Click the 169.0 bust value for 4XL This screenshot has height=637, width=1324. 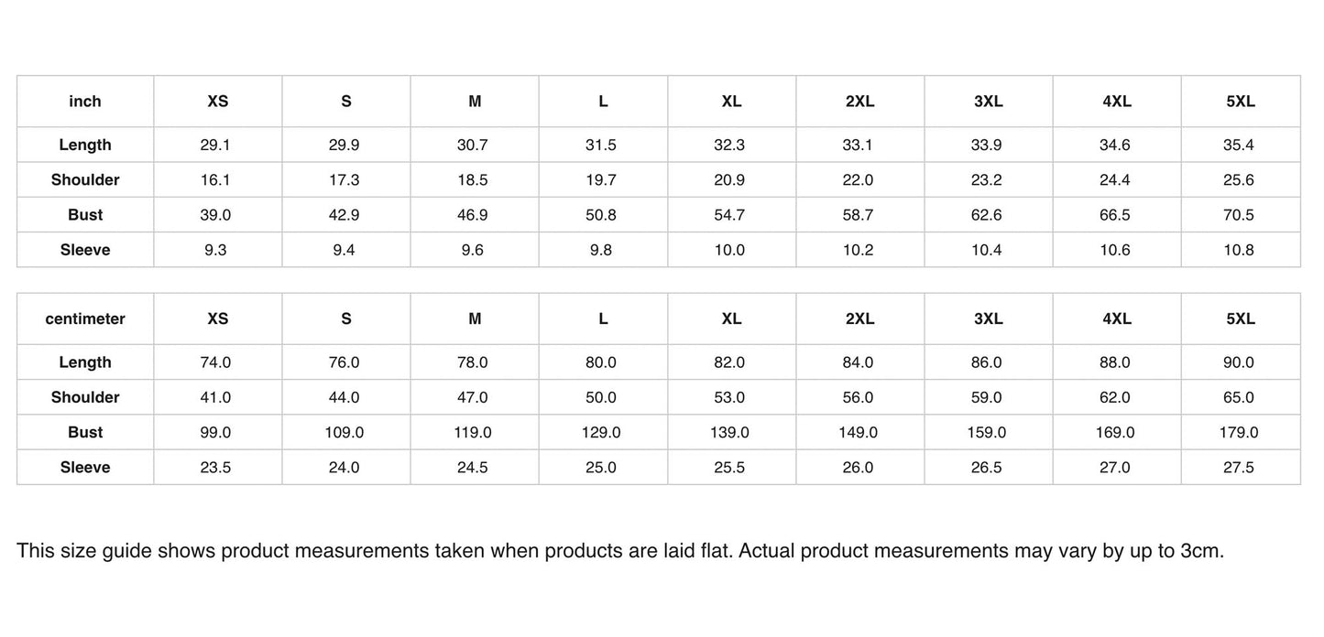click(1114, 432)
